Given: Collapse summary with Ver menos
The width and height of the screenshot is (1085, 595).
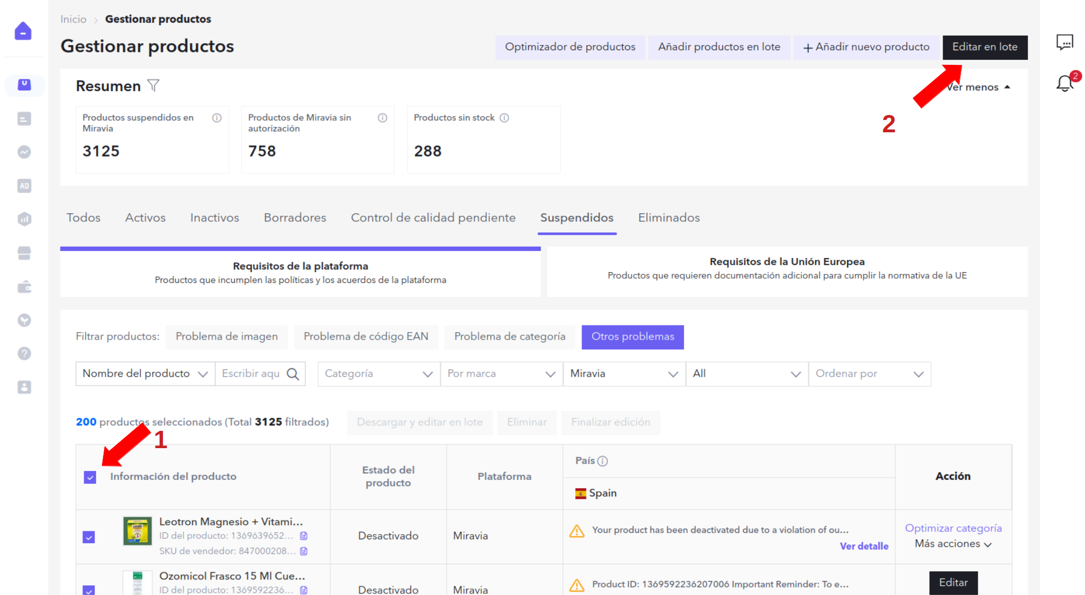Looking at the screenshot, I should 978,87.
